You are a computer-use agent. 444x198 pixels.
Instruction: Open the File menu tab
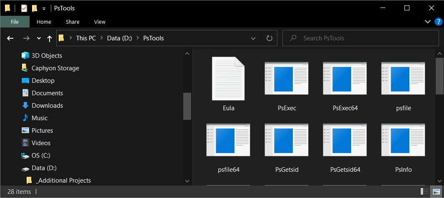(x=15, y=22)
